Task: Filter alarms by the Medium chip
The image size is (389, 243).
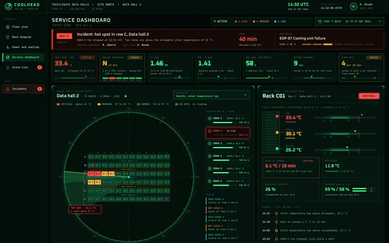Action: tap(261, 21)
